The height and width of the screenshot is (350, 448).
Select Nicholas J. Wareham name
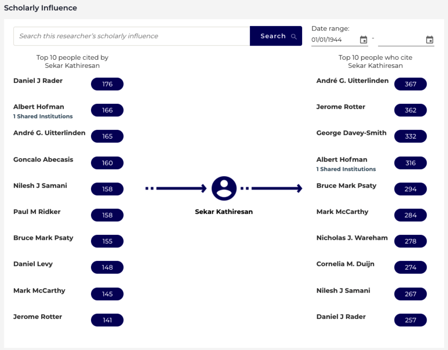tap(352, 238)
